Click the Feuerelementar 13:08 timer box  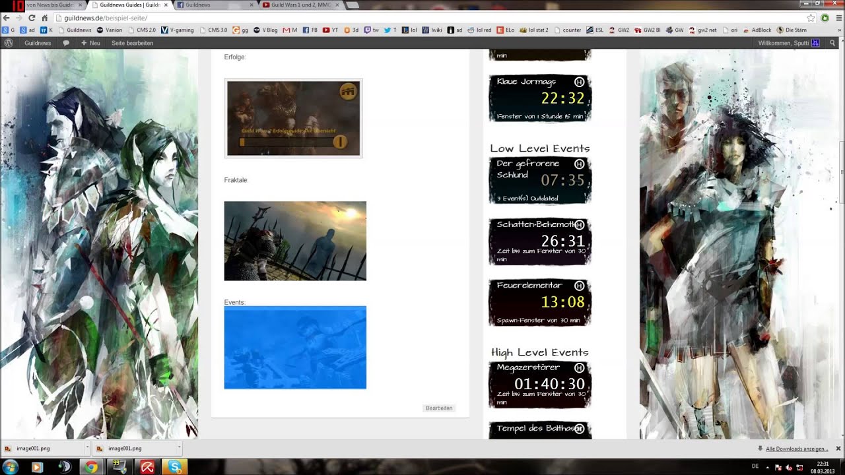[x=540, y=303]
